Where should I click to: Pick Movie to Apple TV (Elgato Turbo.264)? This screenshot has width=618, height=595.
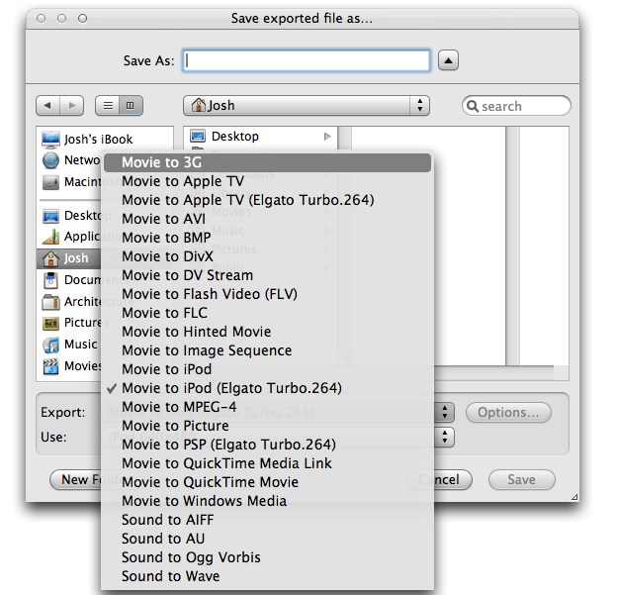point(267,200)
